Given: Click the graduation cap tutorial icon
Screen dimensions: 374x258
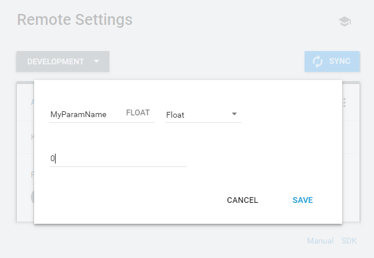Looking at the screenshot, I should 344,21.
